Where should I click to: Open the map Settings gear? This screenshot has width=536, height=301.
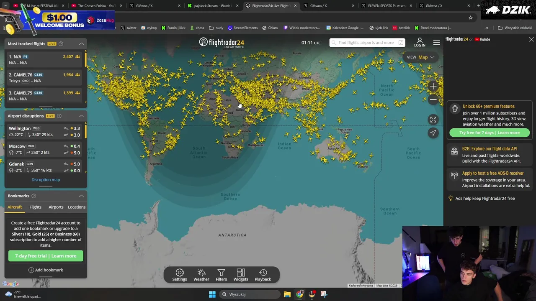click(x=180, y=275)
